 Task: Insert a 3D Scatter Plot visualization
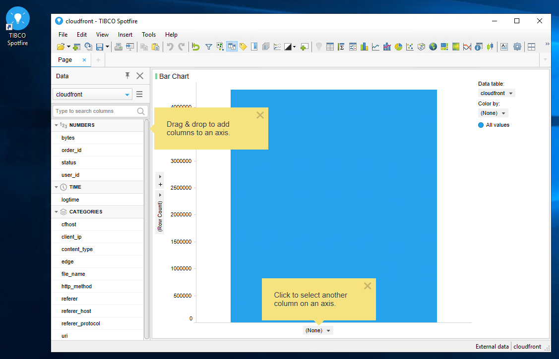(422, 47)
